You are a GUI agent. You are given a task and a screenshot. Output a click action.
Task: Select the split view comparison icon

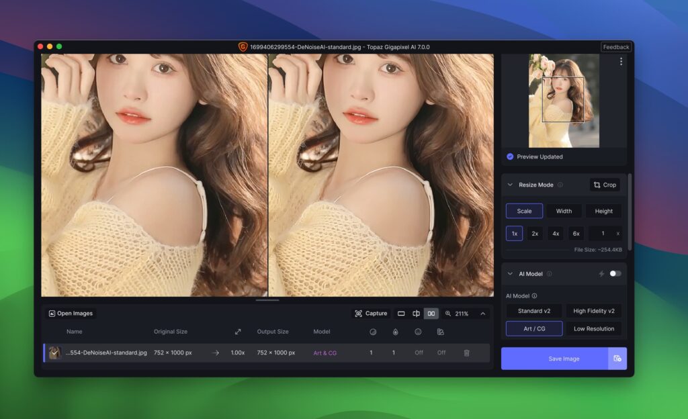point(416,313)
